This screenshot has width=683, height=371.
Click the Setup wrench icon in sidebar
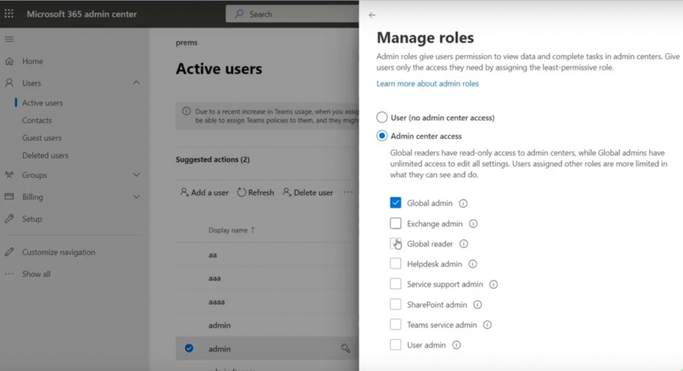tap(9, 218)
